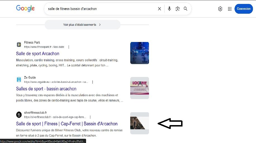
Task: Expand Voir plus d'établissements
Action: [x=82, y=25]
